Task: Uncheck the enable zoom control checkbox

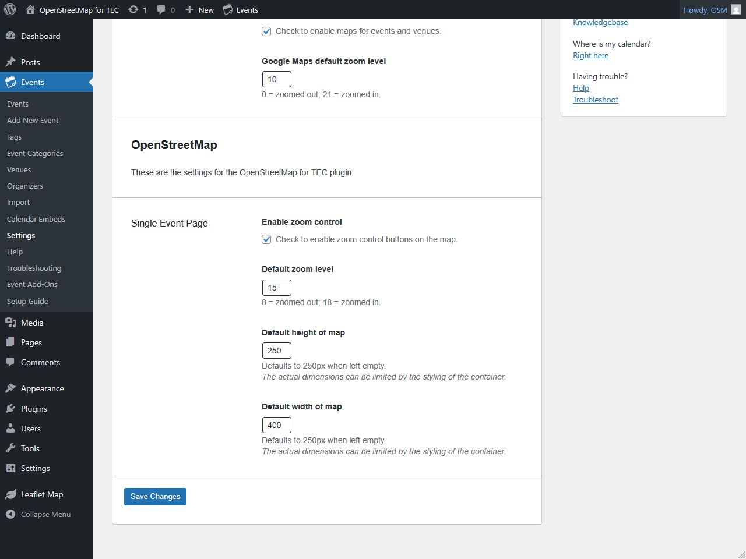Action: pos(266,239)
